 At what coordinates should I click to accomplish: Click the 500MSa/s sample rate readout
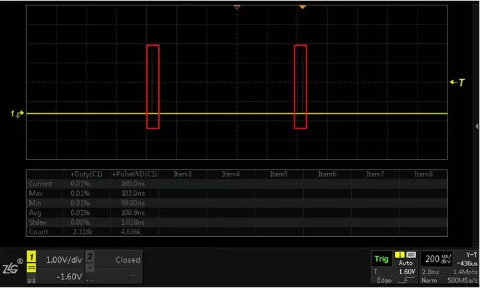tap(463, 280)
